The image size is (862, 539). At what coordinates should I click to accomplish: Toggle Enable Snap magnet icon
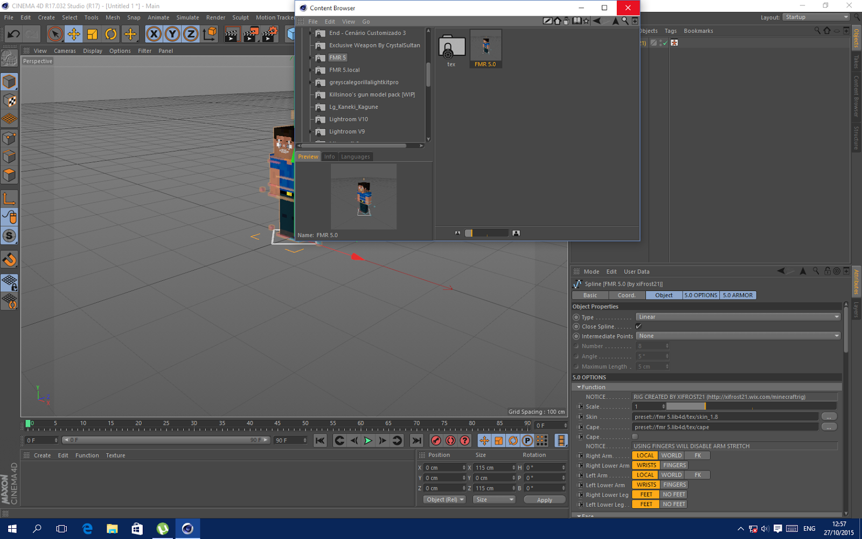(x=9, y=260)
